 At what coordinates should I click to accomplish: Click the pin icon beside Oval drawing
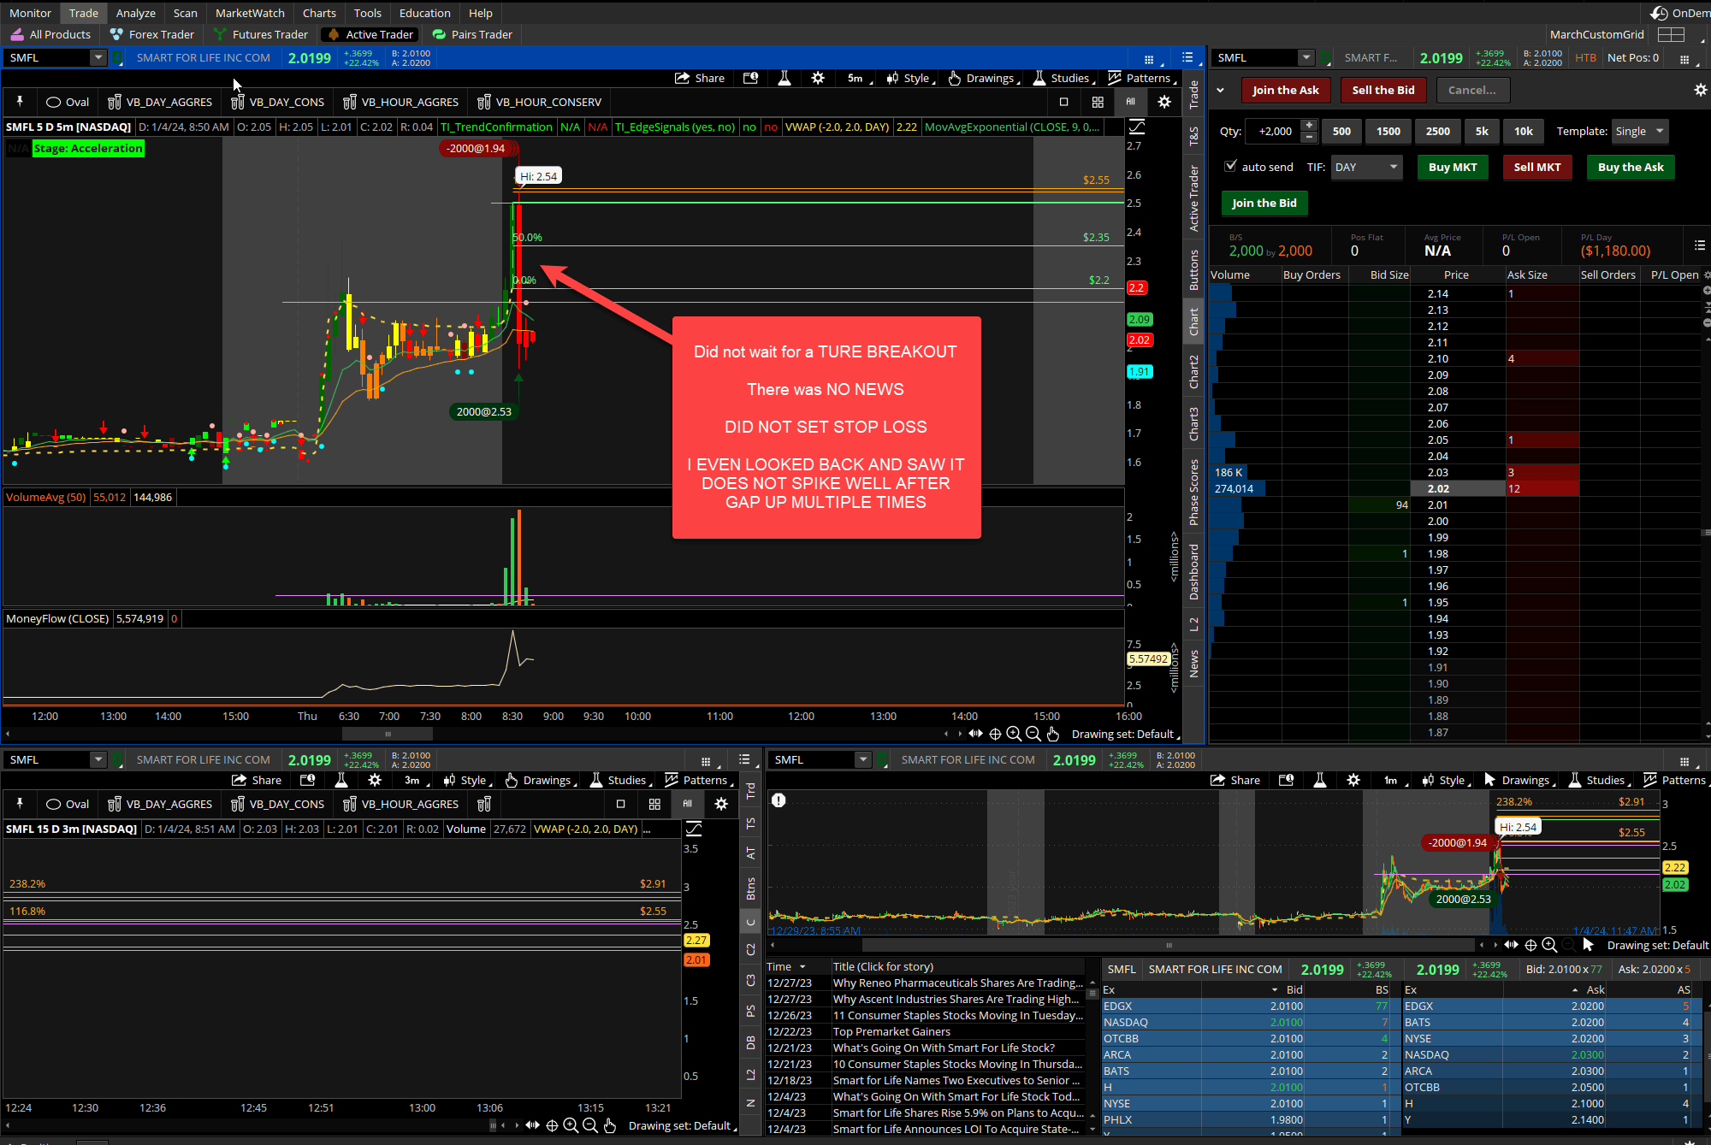click(x=19, y=102)
